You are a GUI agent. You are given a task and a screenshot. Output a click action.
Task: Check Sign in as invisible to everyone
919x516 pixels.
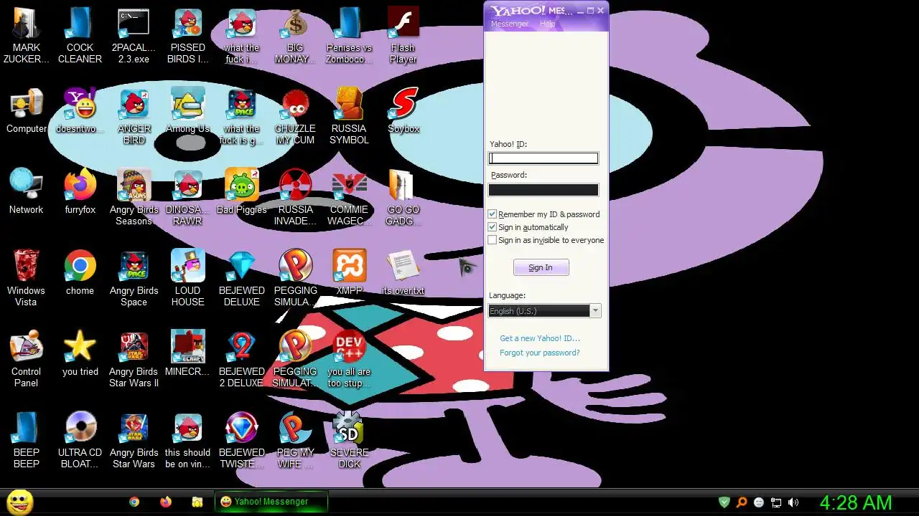(x=492, y=240)
